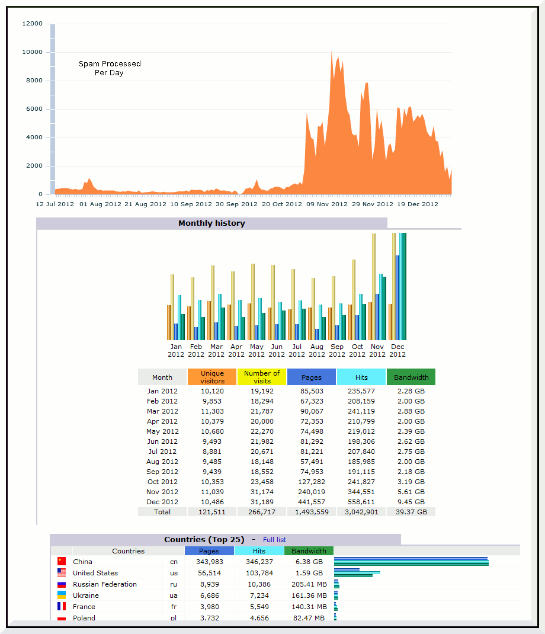Screen dimensions: 545x634
Task: Click the France flag icon
Action: click(62, 607)
